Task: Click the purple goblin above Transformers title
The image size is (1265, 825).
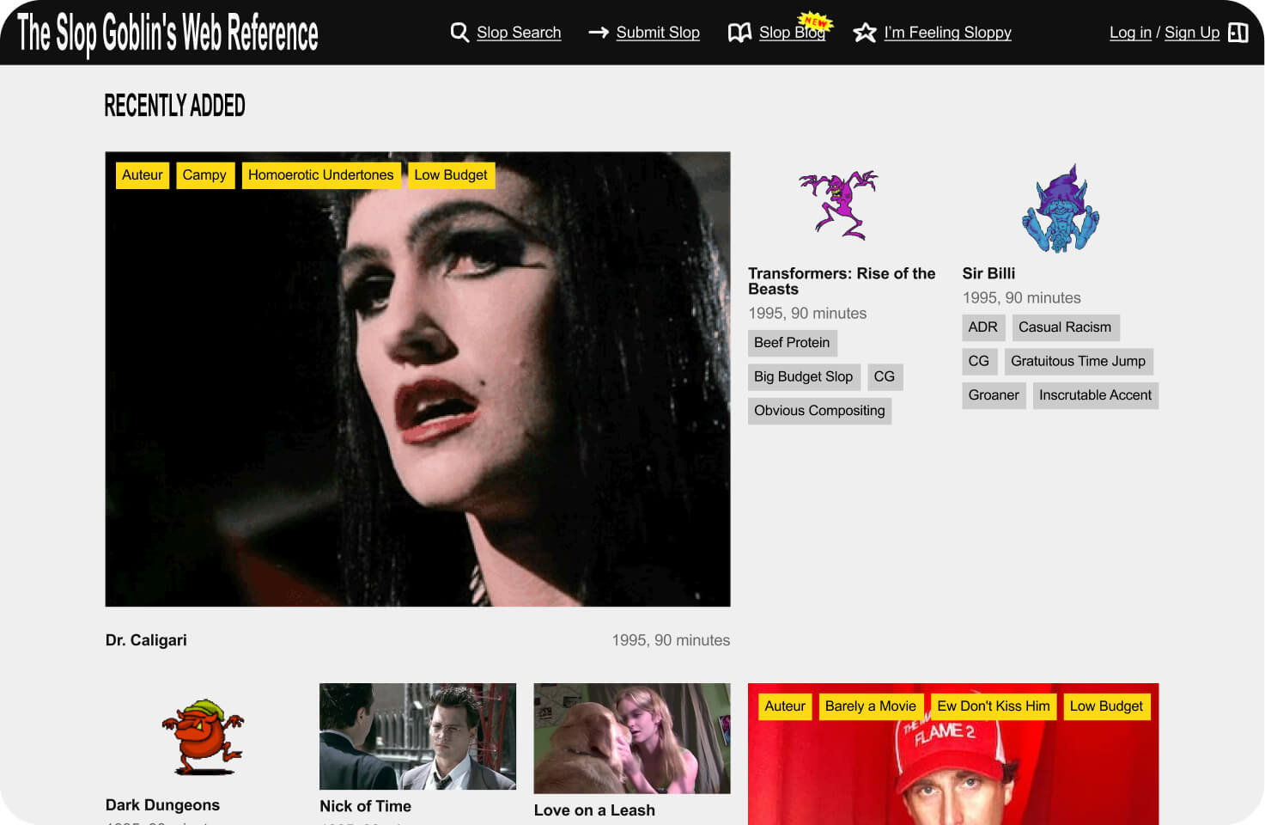Action: [x=838, y=205]
